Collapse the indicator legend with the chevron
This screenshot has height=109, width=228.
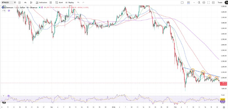click(3, 11)
